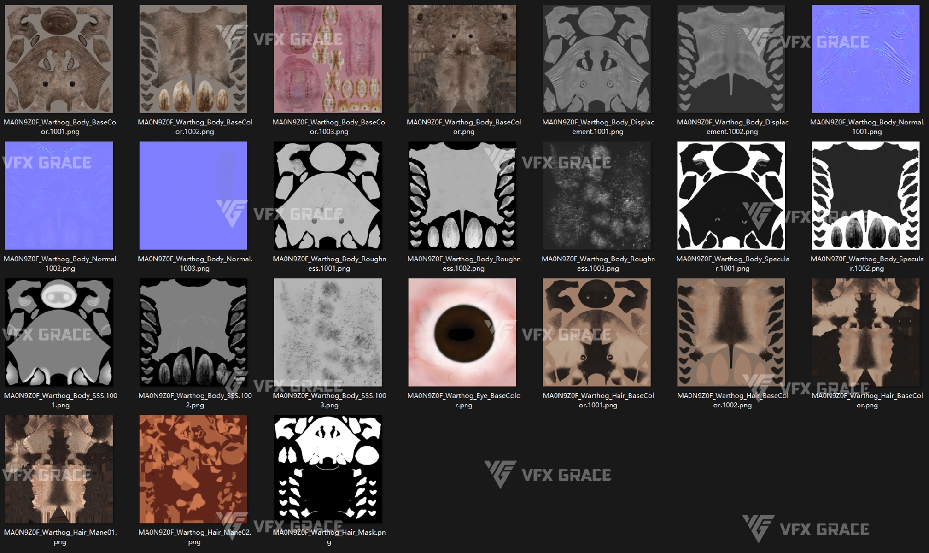The image size is (929, 553).
Task: Click the Warthog_Body_Specular.1001.png file name label
Action: coord(732,264)
